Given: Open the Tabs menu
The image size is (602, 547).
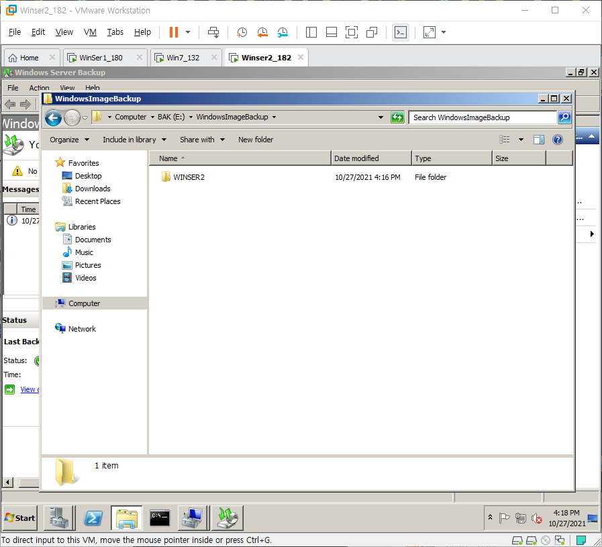Looking at the screenshot, I should [x=115, y=32].
